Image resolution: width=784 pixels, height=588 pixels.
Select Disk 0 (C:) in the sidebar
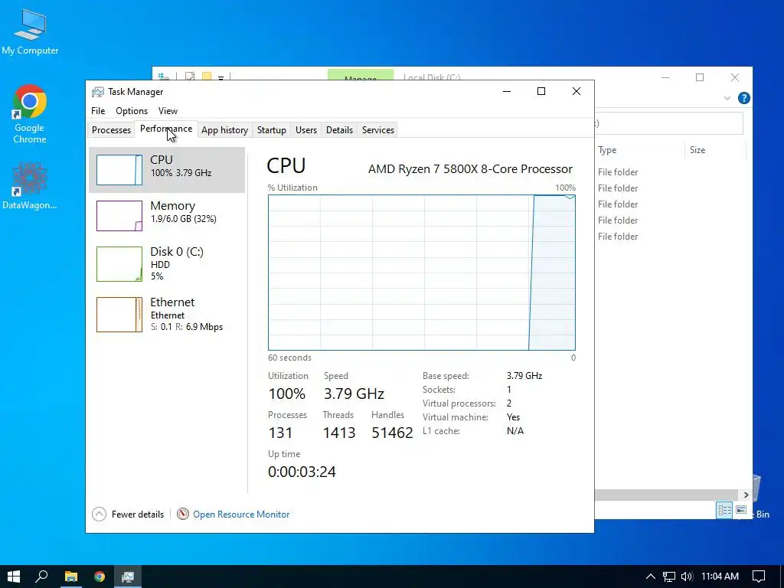[167, 264]
